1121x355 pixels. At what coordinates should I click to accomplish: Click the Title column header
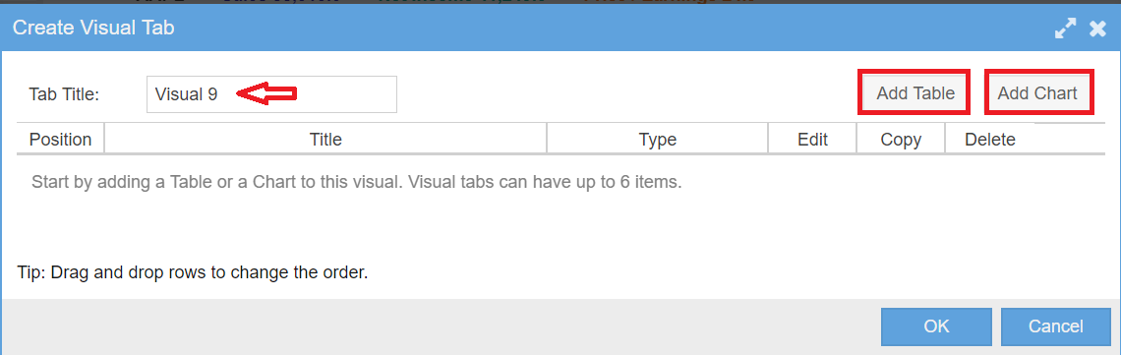point(325,140)
